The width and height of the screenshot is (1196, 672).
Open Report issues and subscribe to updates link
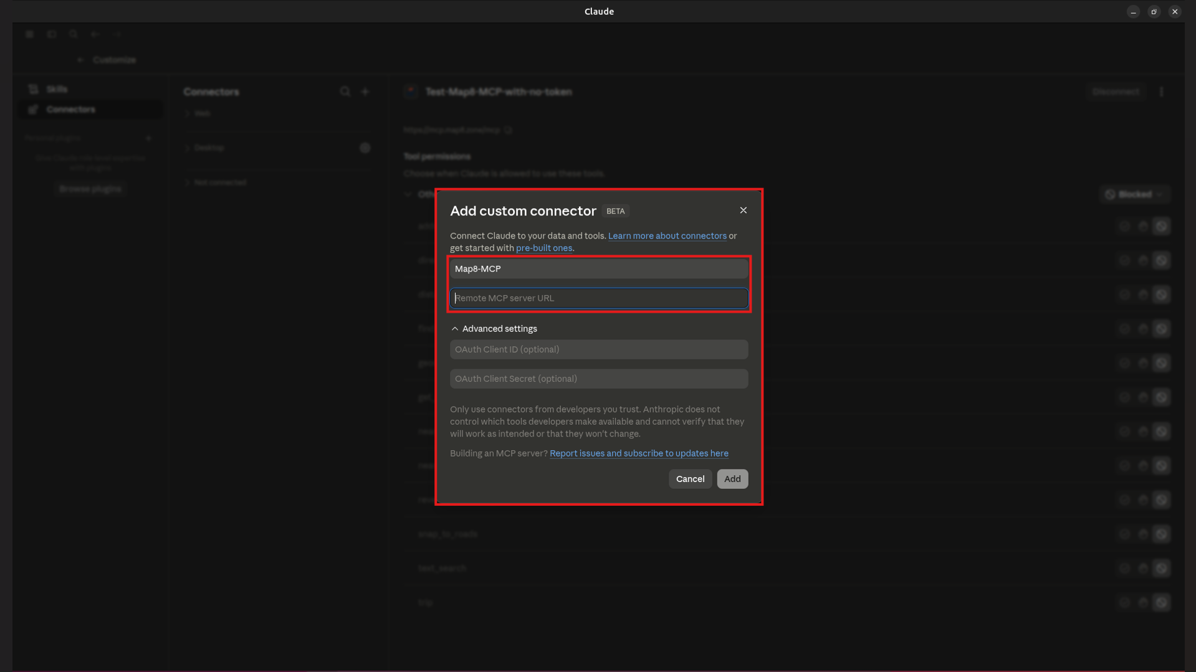coord(639,453)
